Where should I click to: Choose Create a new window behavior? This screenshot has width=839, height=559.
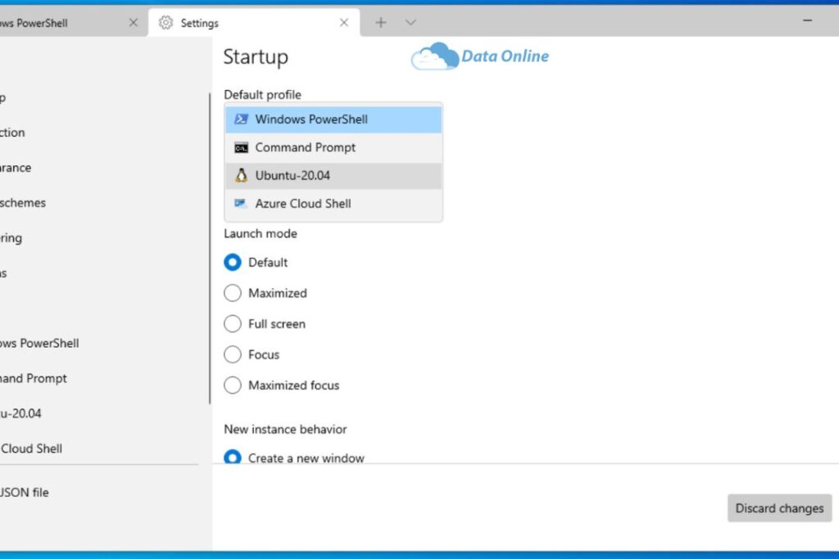click(294, 458)
